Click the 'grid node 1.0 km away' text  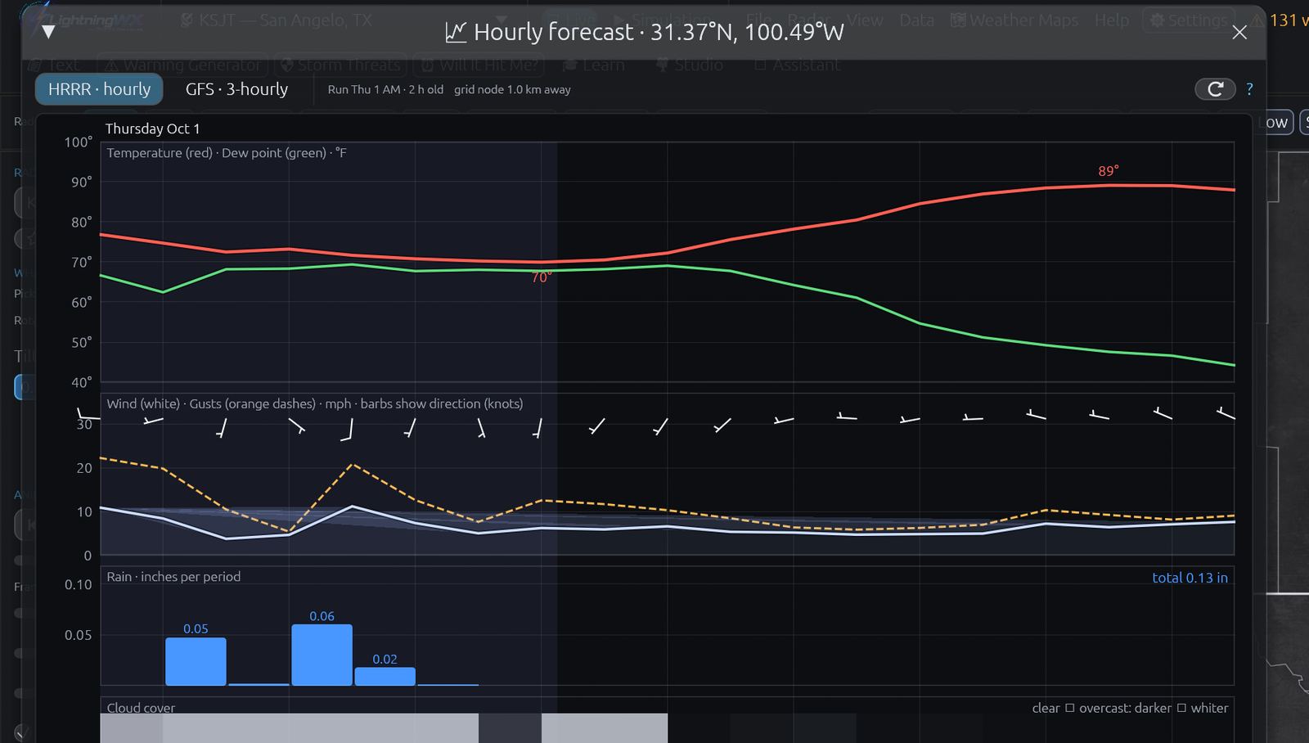click(x=512, y=89)
